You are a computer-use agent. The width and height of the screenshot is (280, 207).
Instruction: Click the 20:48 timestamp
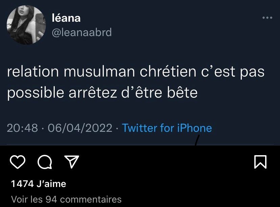(x=22, y=128)
